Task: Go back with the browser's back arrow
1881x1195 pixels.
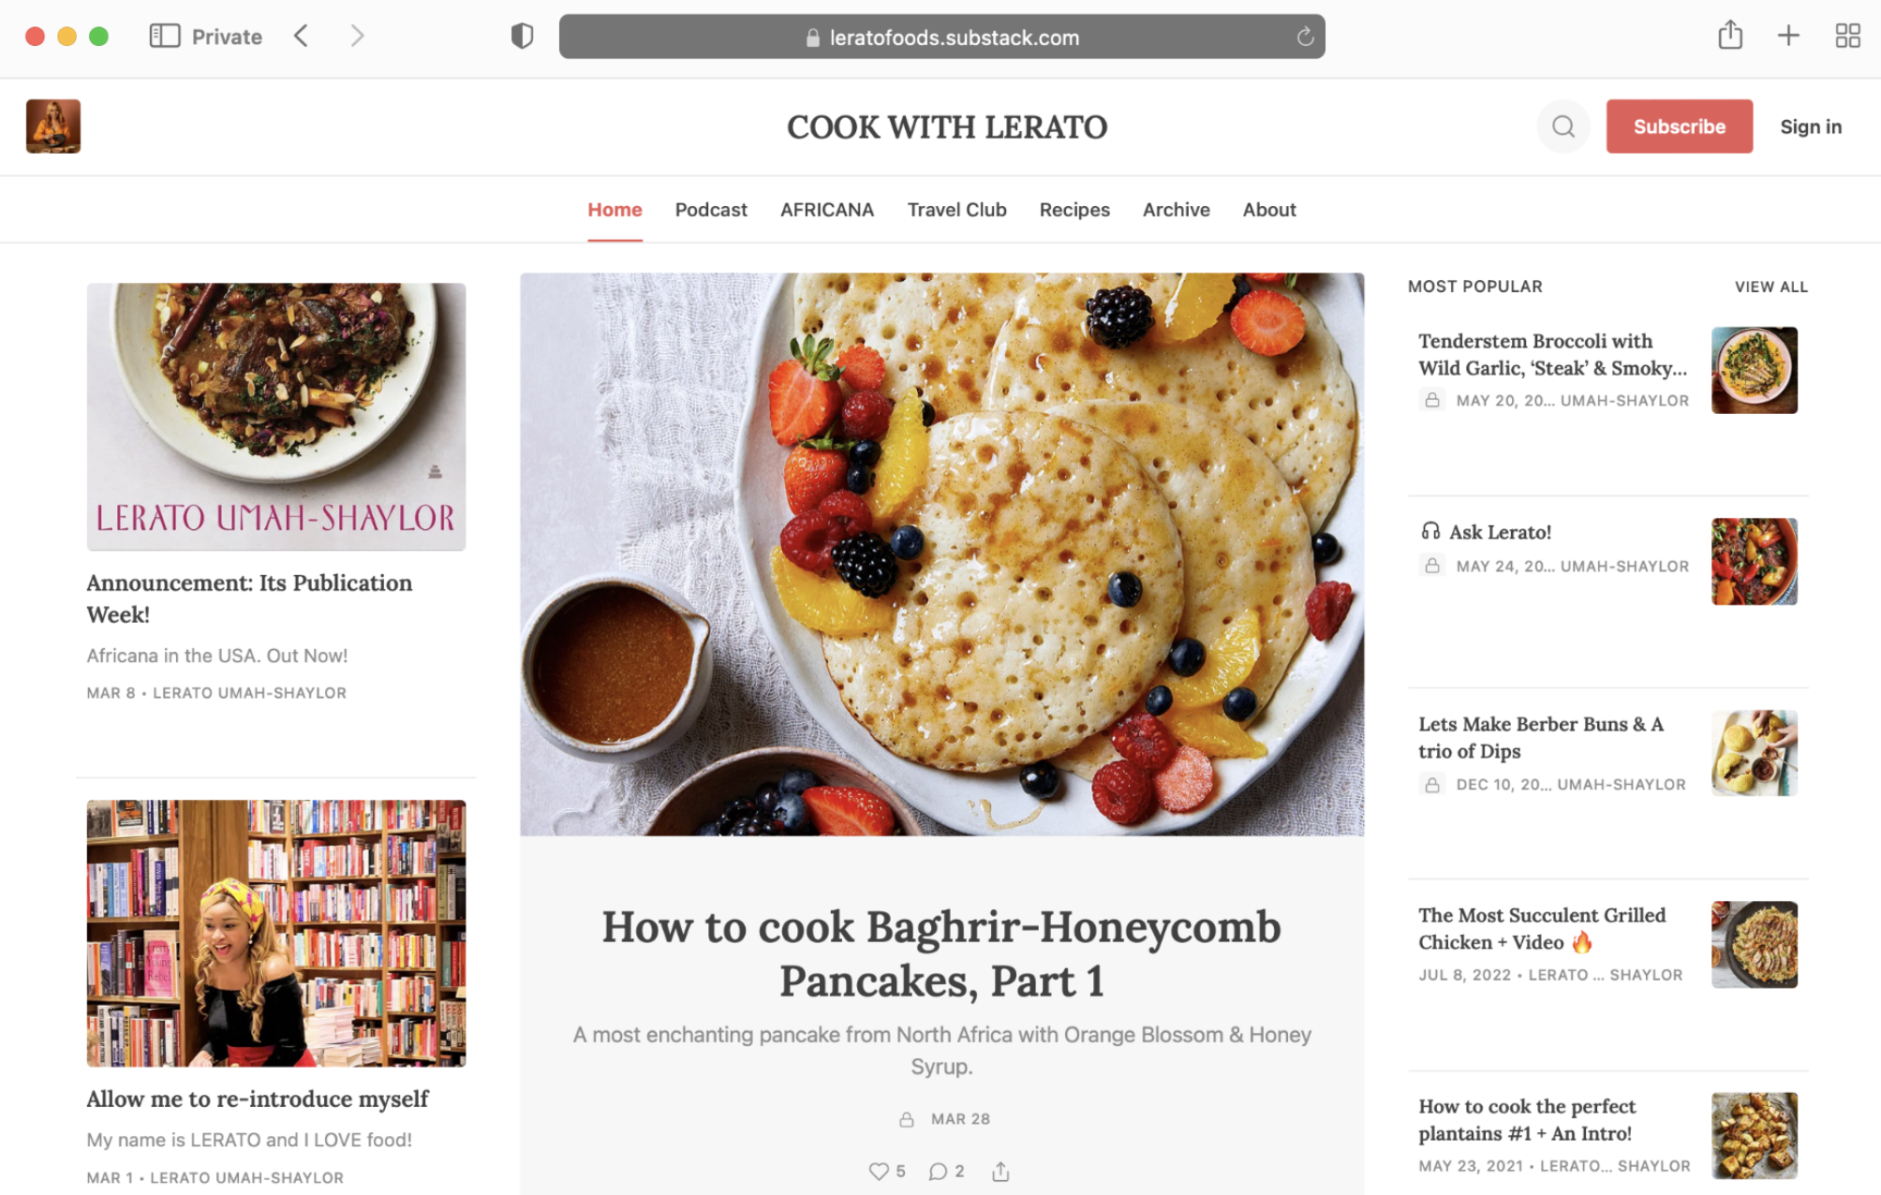Action: click(x=301, y=36)
